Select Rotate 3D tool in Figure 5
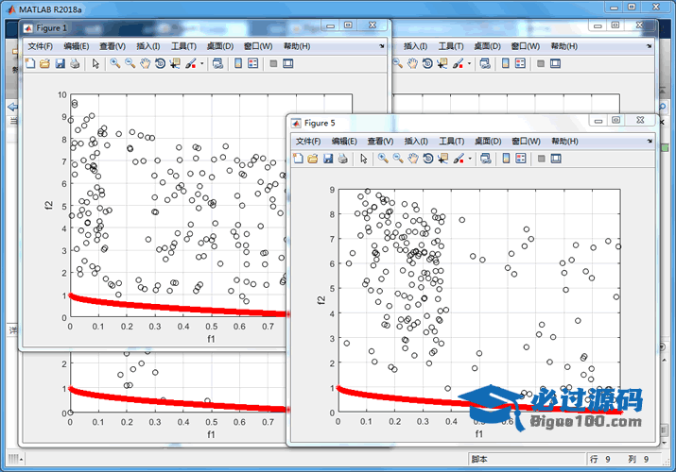The height and width of the screenshot is (472, 676). click(x=428, y=159)
